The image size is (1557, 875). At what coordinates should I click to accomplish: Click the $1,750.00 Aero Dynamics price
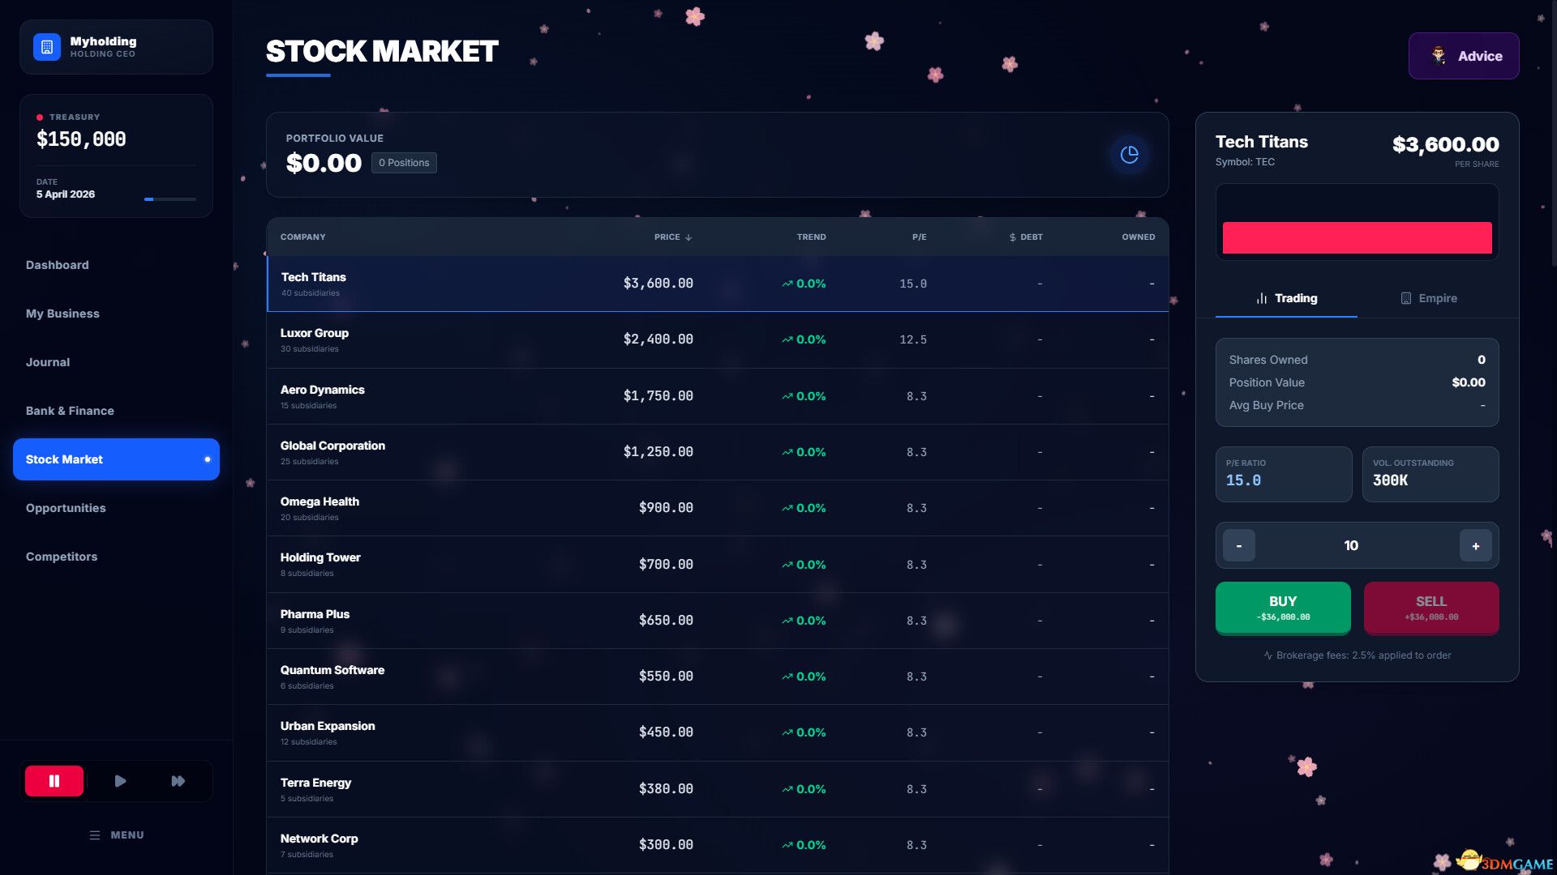click(x=658, y=396)
